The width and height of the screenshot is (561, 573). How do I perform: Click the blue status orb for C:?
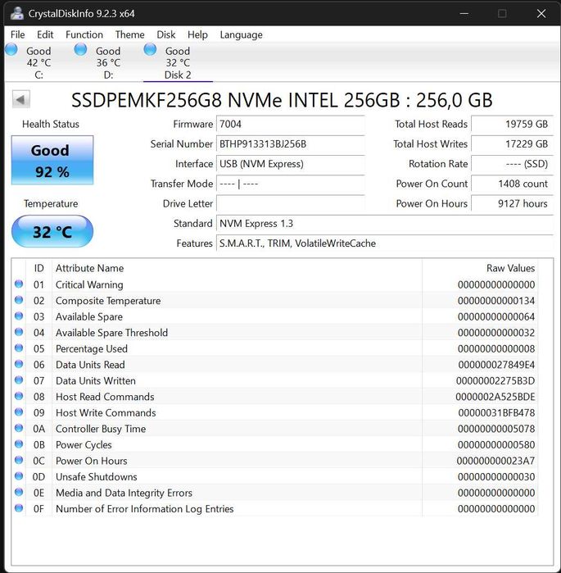pyautogui.click(x=11, y=49)
